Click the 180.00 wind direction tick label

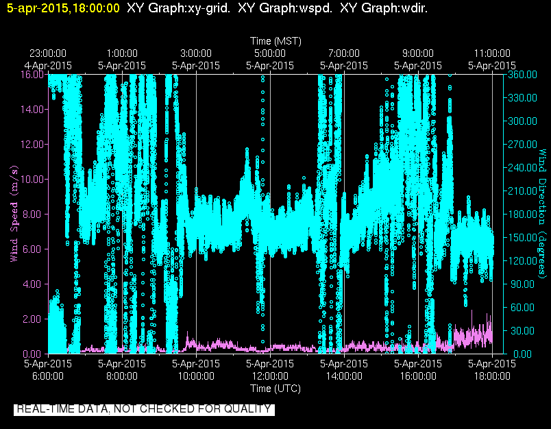pos(522,214)
